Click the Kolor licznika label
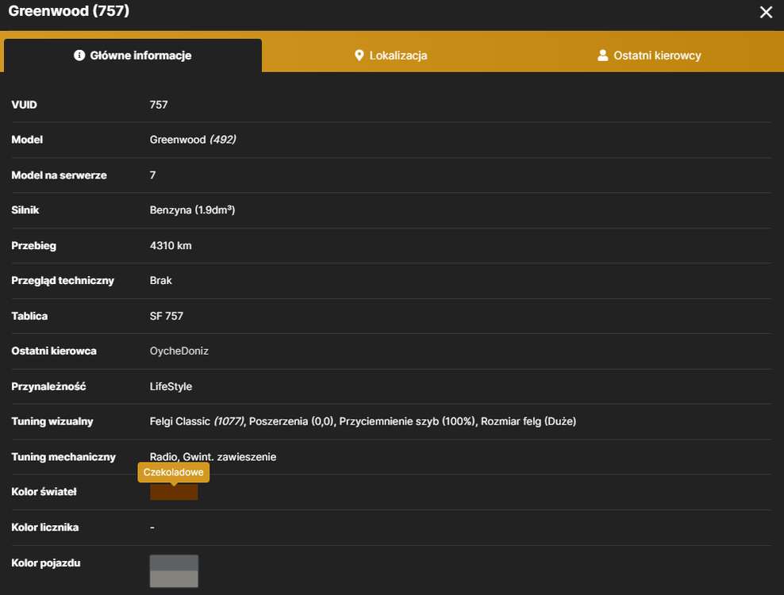Screen dimensions: 784x595 44,528
